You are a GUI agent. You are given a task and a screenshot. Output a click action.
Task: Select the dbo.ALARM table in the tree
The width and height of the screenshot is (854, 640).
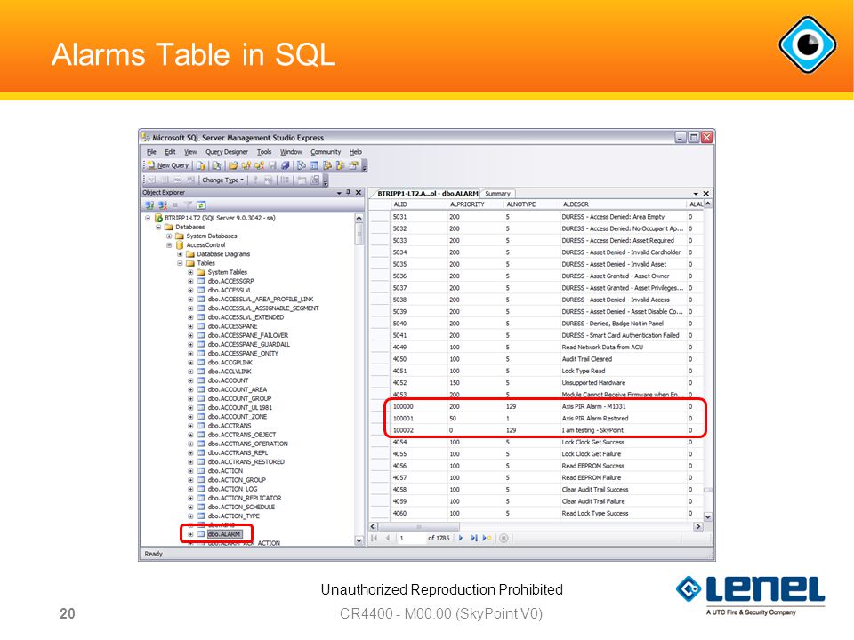(x=224, y=534)
